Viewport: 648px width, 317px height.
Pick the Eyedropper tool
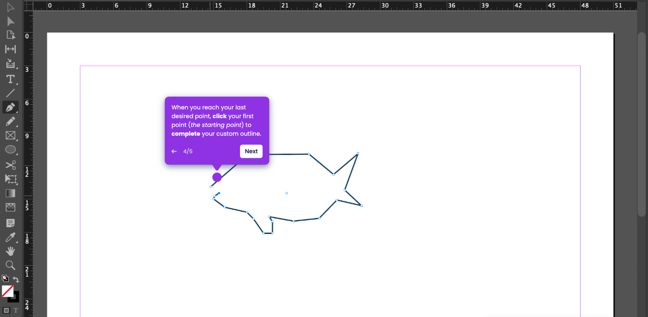click(10, 237)
